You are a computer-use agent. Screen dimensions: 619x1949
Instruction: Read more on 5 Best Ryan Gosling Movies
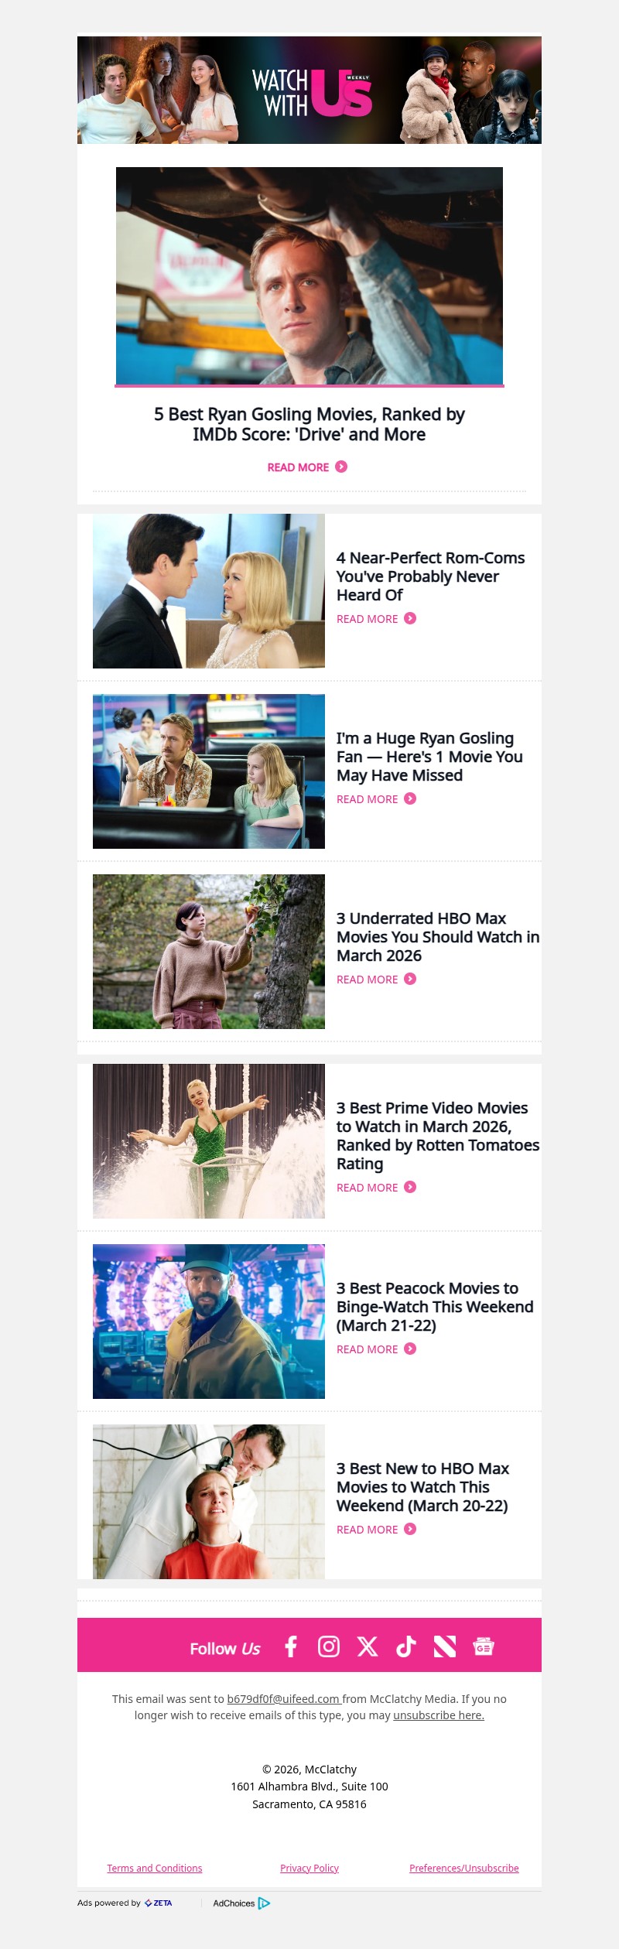[x=307, y=467]
